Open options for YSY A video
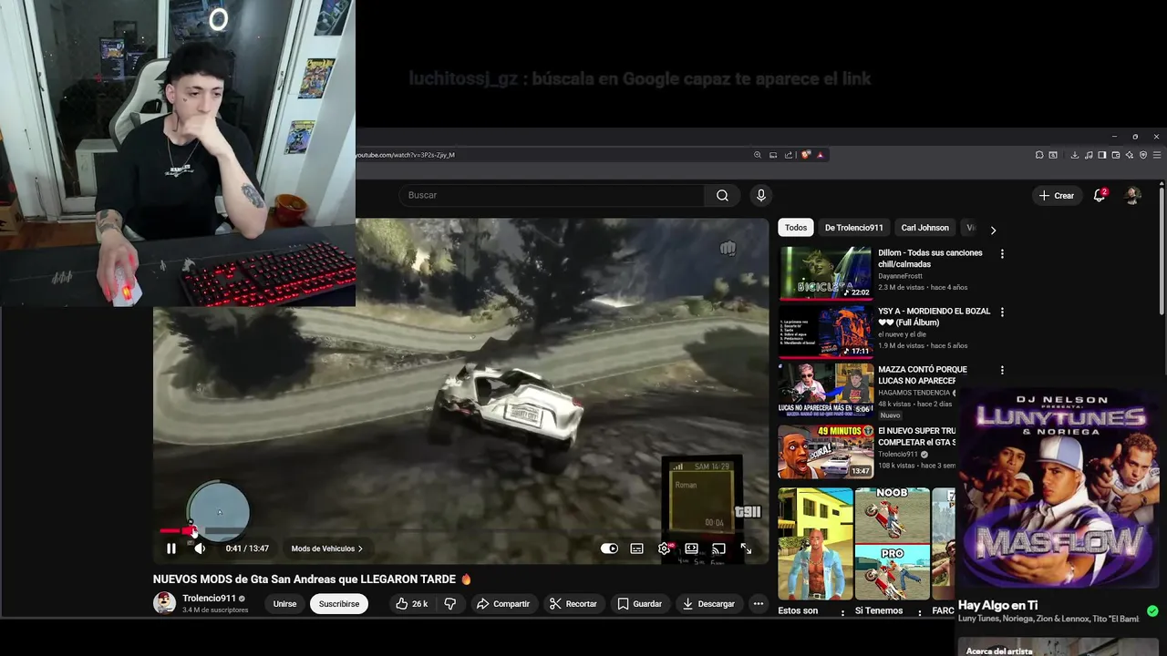This screenshot has width=1167, height=656. point(1002,312)
